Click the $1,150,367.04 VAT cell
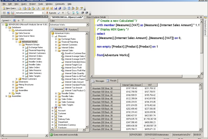 (x=150, y=119)
